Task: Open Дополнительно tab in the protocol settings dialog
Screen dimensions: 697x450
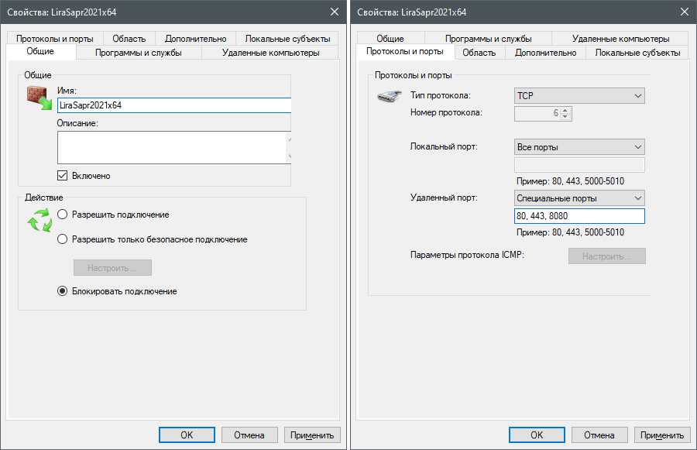Action: coord(545,53)
